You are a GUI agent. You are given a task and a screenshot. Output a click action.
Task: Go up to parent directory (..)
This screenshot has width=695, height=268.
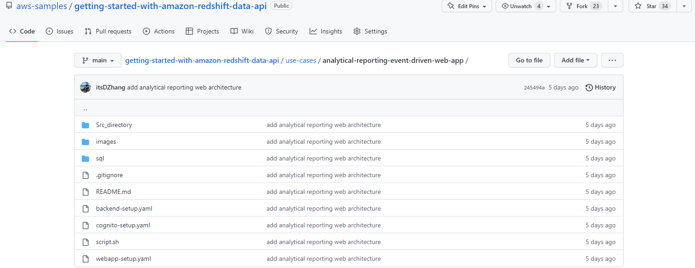pyautogui.click(x=85, y=108)
